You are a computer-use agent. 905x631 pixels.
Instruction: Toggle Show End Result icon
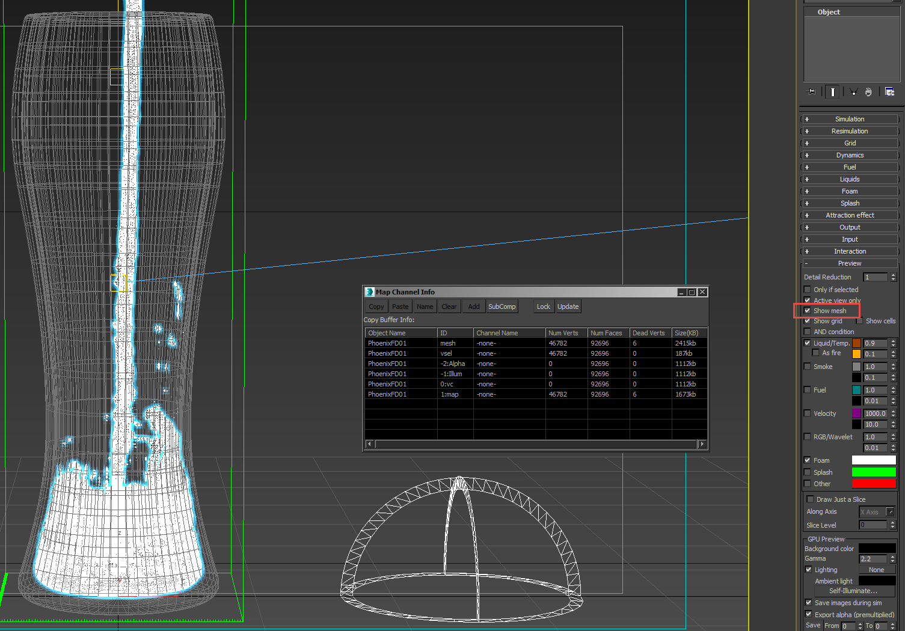click(833, 92)
